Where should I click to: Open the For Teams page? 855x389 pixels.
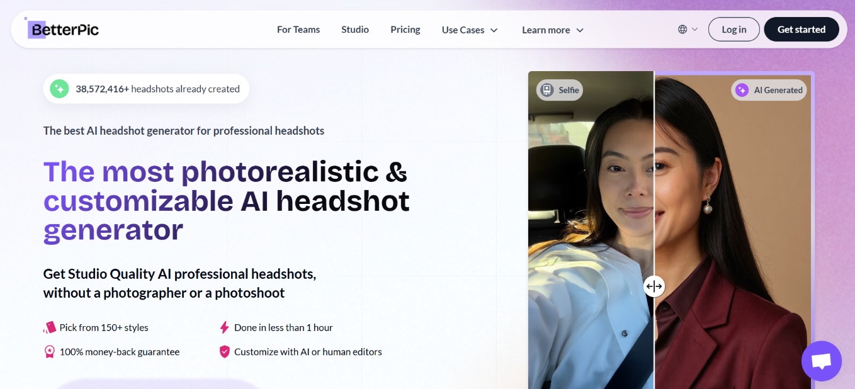click(x=298, y=30)
